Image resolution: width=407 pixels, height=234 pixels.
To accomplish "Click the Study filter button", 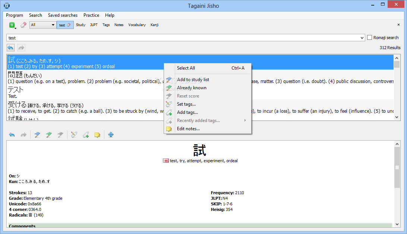I will 81,25.
